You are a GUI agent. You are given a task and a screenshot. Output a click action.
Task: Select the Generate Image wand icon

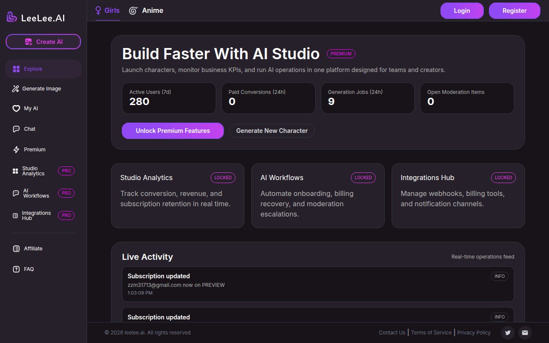[15, 89]
